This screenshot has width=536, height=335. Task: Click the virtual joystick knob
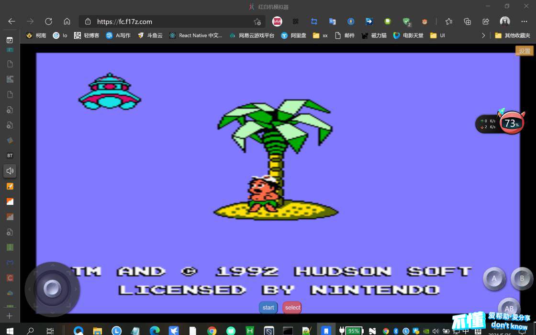52,289
